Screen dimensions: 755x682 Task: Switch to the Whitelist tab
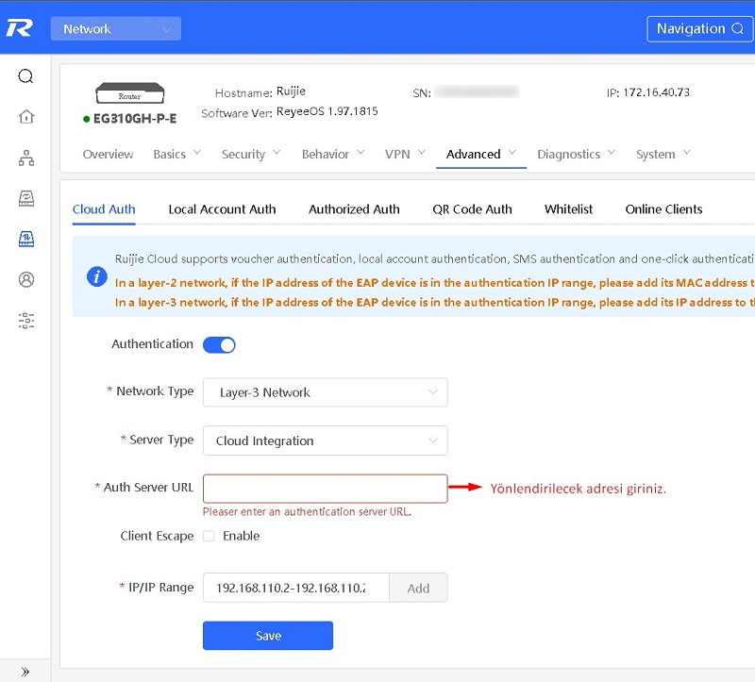point(568,209)
